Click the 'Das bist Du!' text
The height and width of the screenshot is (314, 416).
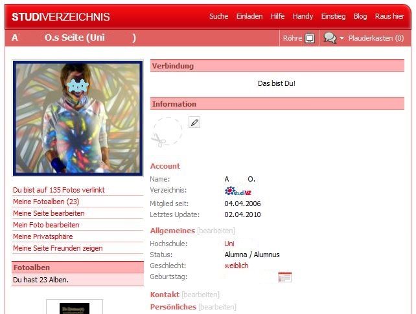click(277, 83)
